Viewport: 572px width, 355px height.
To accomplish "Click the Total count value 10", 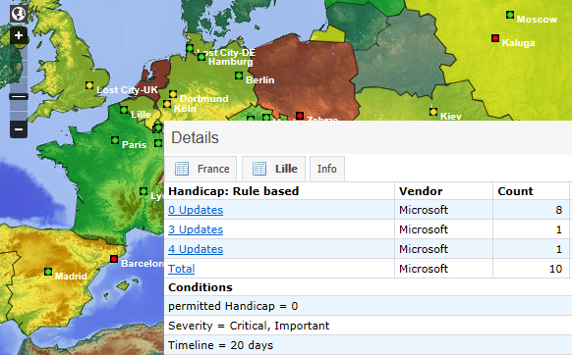I will [555, 269].
